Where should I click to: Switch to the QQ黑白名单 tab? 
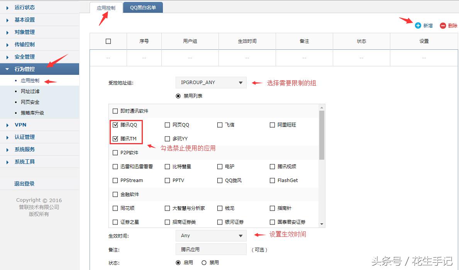click(x=143, y=7)
